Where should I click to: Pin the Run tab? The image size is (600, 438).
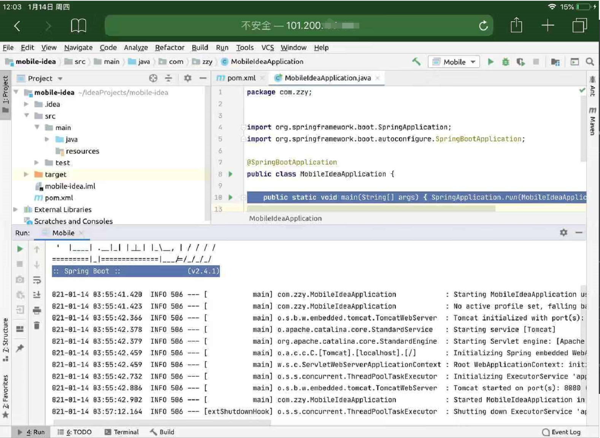pos(20,348)
